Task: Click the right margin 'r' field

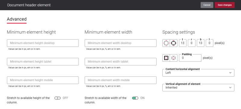Action: click(192, 43)
